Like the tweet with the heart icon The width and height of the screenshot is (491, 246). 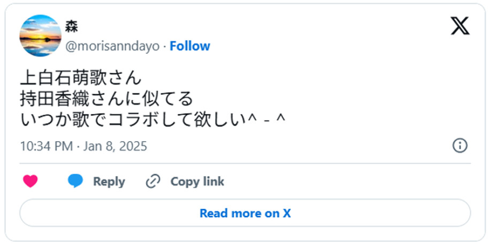click(30, 181)
